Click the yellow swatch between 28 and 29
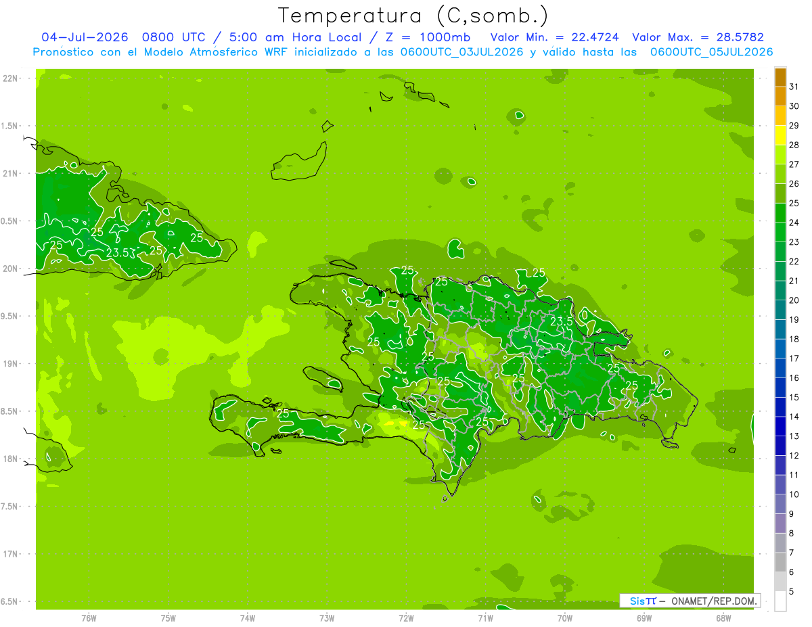 [x=780, y=136]
